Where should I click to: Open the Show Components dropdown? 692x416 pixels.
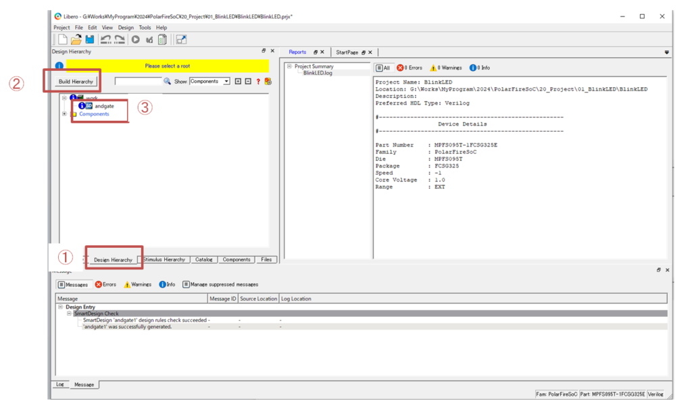point(226,81)
